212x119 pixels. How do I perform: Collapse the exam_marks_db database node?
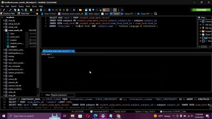coord(4,30)
